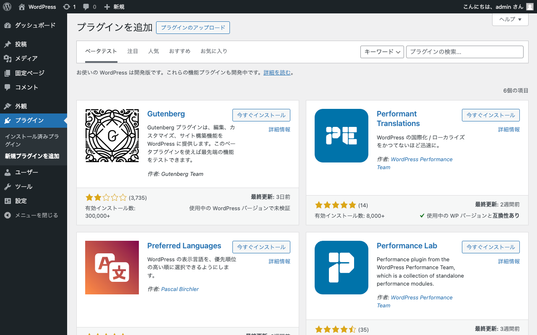The width and height of the screenshot is (537, 335).
Task: Open 固定ページ from the sidebar
Action: (34, 73)
